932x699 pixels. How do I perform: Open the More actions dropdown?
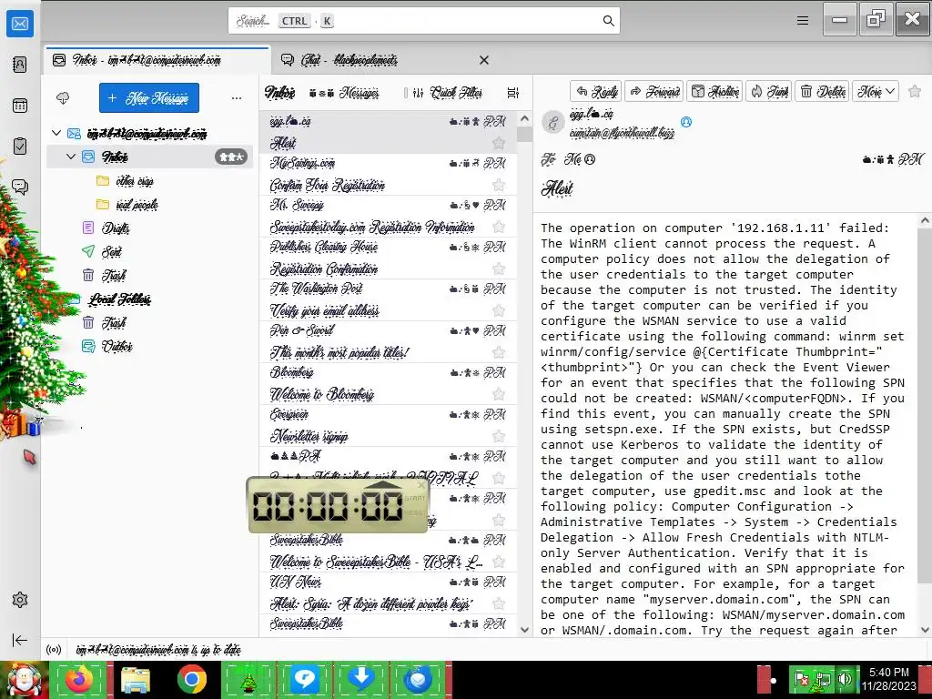(876, 92)
